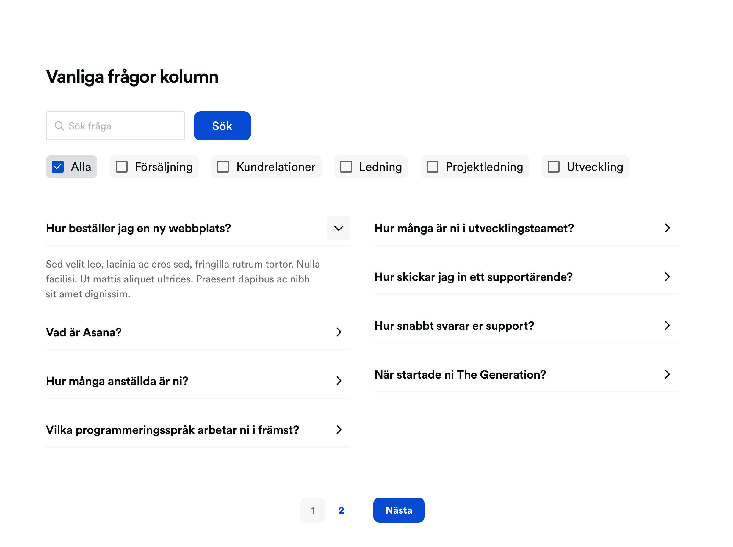Collapse the 'Hur beställer jag en ny webbplats?' chevron
Viewport: 733px width, 547px height.
point(338,228)
